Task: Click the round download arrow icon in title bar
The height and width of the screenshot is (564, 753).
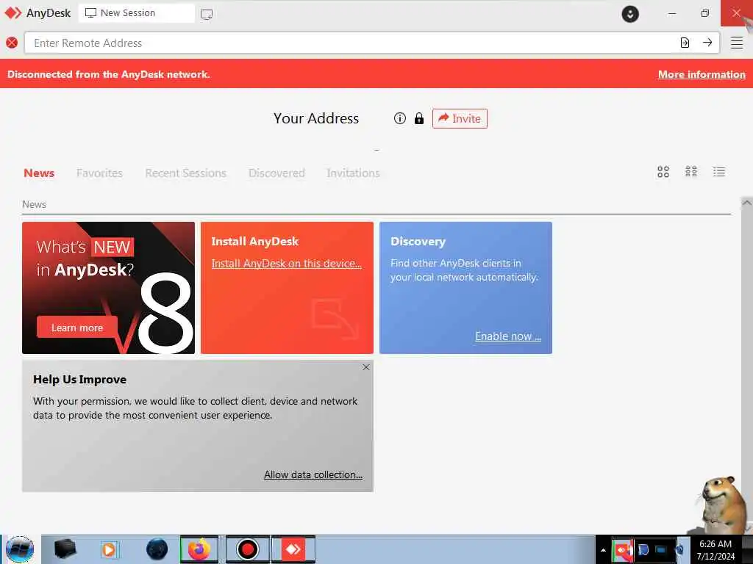Action: pos(630,14)
